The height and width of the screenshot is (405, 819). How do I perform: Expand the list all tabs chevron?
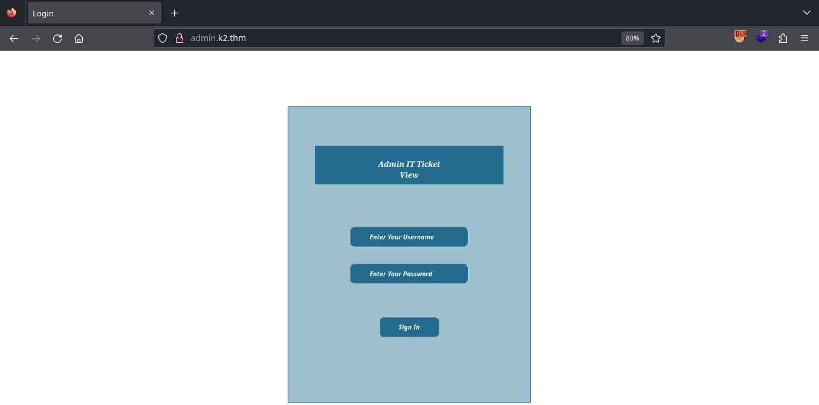[x=806, y=13]
